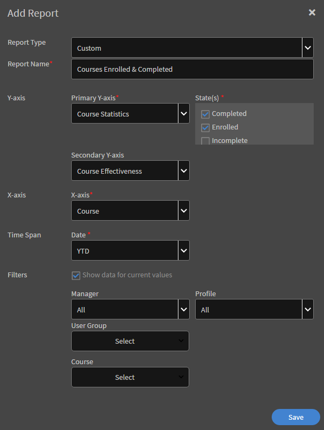Screen dimensions: 324x430
Task: Open the Course filter select box
Action: [130, 377]
